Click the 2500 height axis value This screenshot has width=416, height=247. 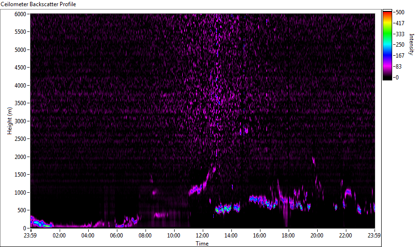21,139
